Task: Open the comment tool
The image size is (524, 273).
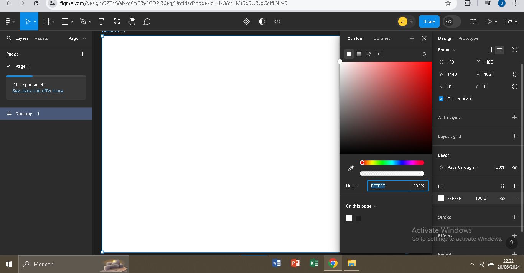Action: [147, 21]
